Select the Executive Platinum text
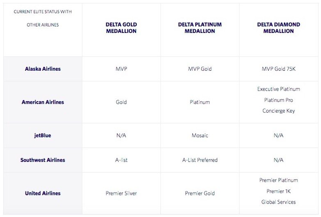This screenshot has height=217, width=321. click(x=278, y=89)
